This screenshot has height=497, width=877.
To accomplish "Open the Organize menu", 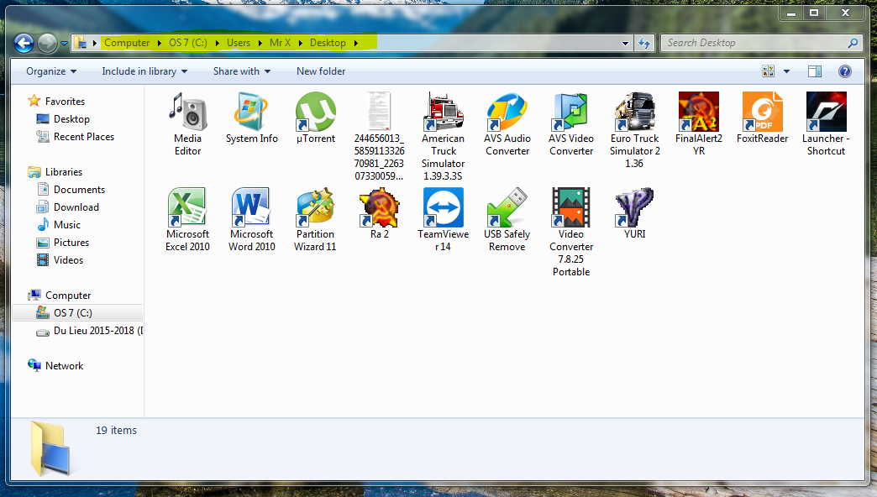I will coord(51,71).
